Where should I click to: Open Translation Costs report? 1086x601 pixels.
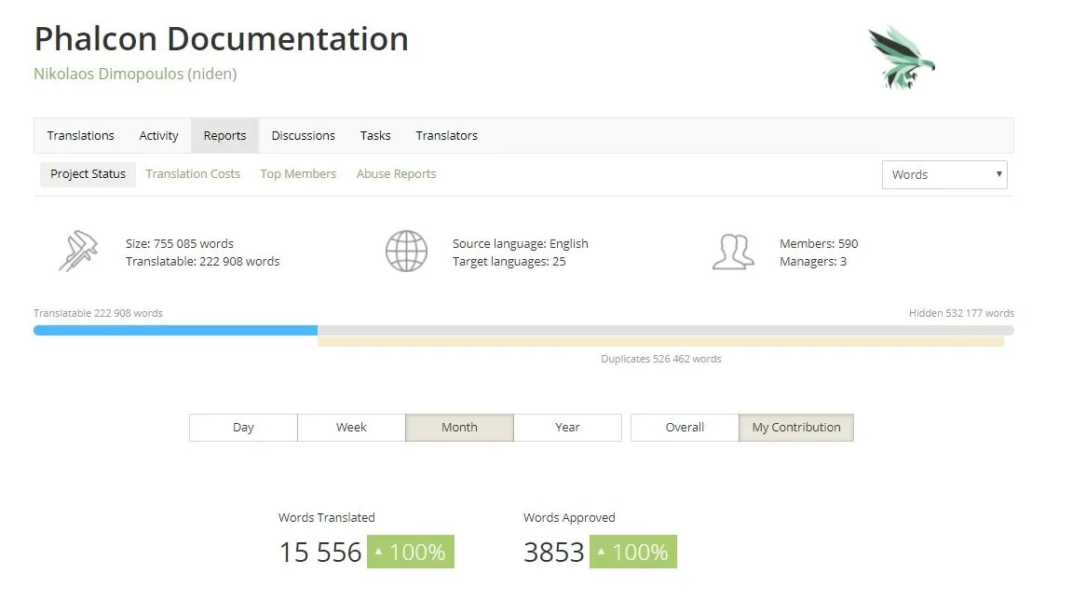tap(193, 174)
